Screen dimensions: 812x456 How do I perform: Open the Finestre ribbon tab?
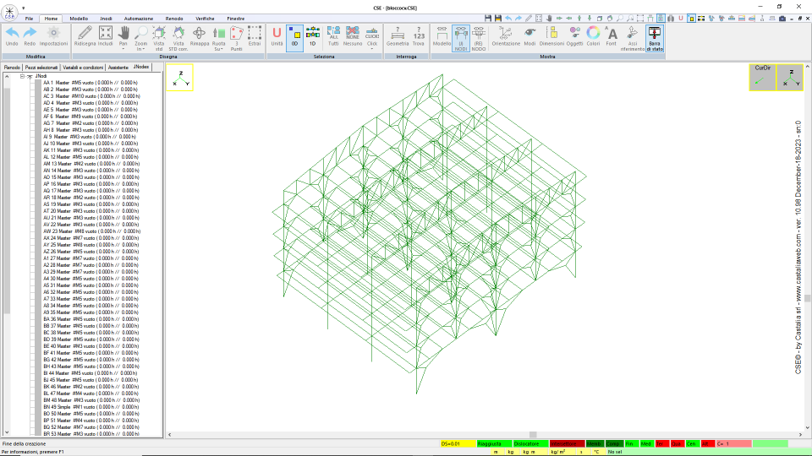[x=236, y=19]
